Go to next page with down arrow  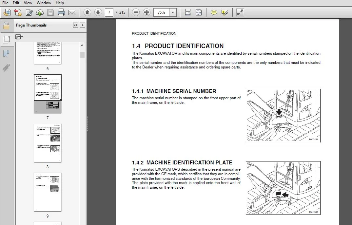coord(98,12)
